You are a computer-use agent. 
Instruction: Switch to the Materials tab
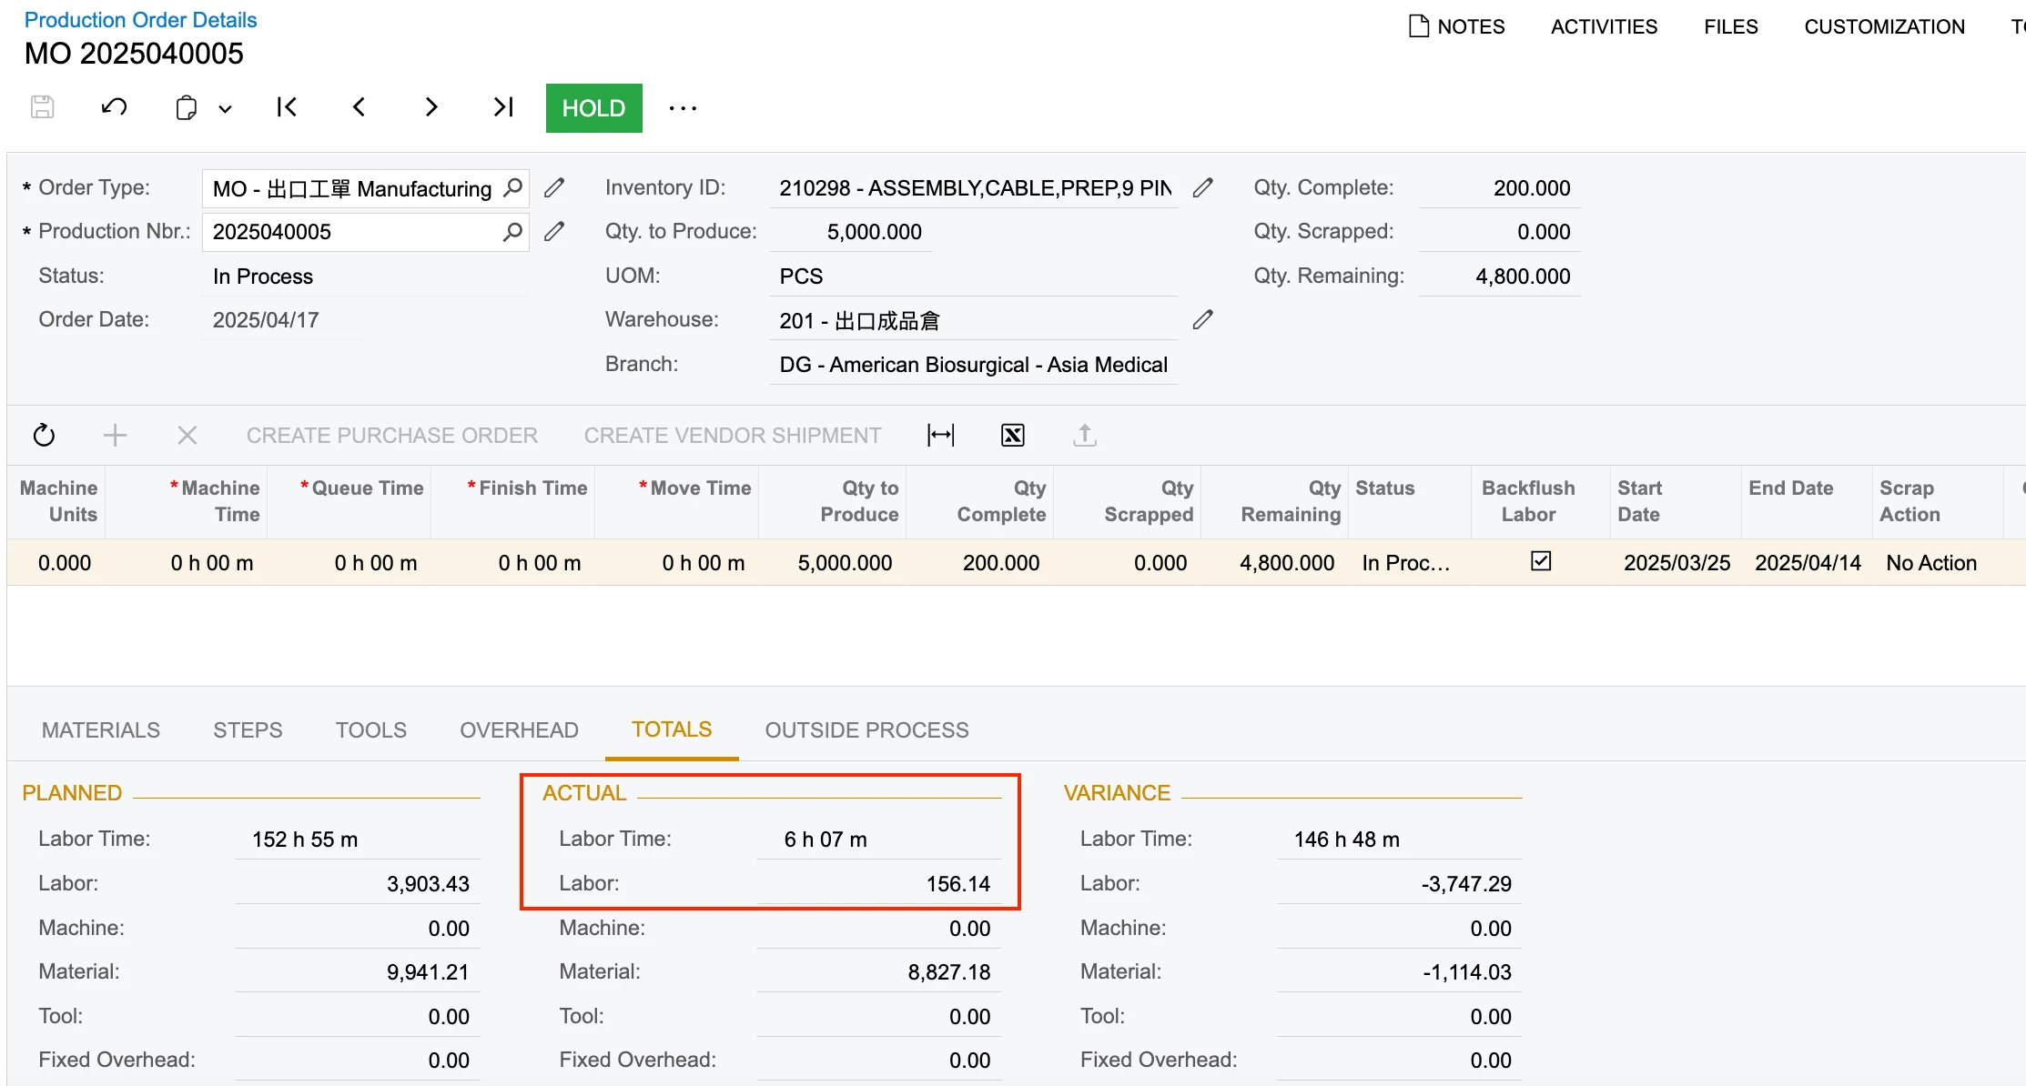pos(101,730)
